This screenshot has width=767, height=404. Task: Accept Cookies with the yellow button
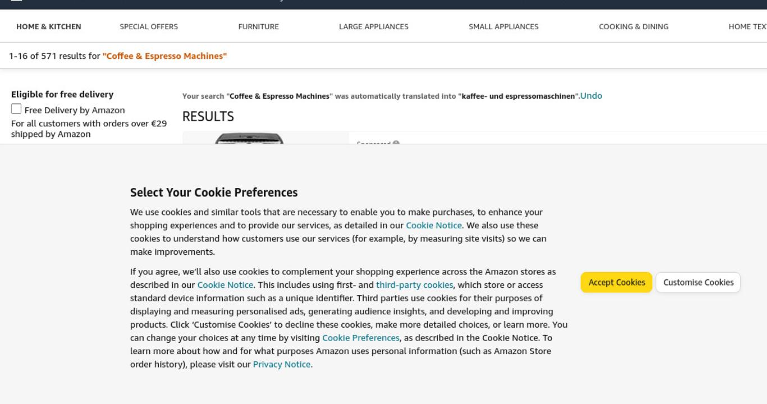coord(617,282)
